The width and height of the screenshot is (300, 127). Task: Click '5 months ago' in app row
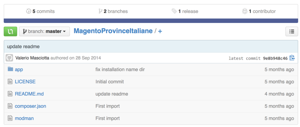tap(279, 70)
